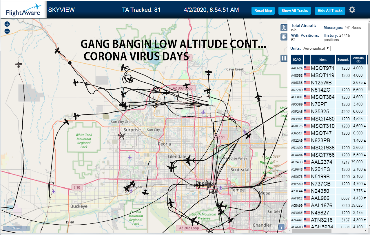Select aircraft row MSQT310

[329, 126]
